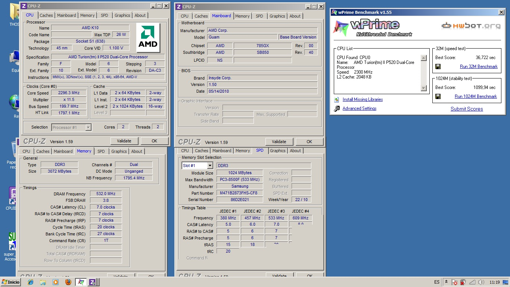This screenshot has height=287, width=510.
Task: Open the Inicio start menu
Action: (x=11, y=282)
